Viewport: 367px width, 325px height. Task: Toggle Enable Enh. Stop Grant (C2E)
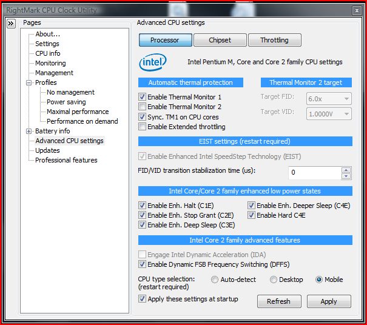pyautogui.click(x=142, y=215)
